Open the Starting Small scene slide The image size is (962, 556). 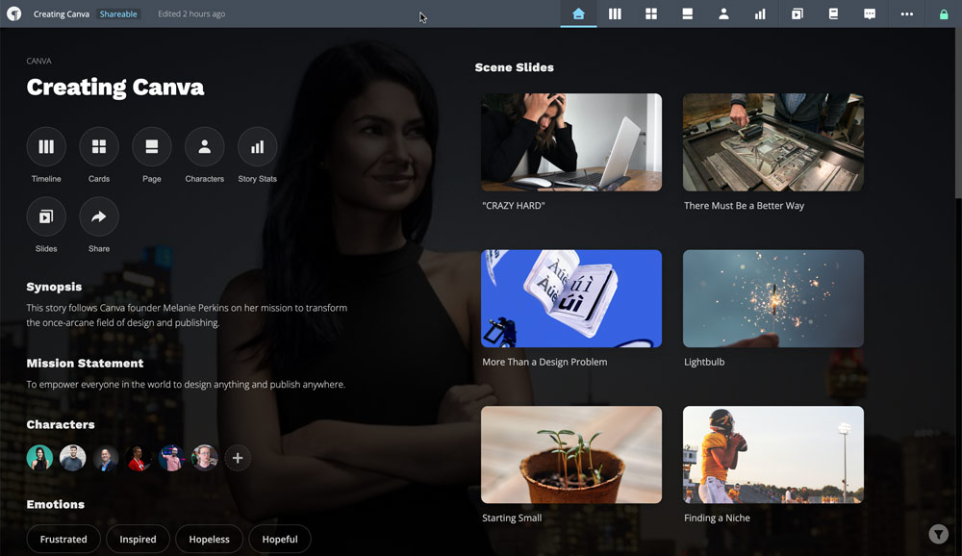pos(571,455)
